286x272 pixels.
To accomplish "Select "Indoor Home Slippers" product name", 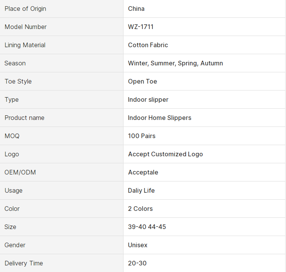I will pos(160,118).
